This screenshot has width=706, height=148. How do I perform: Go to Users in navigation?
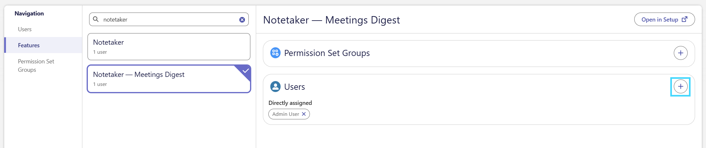click(25, 29)
